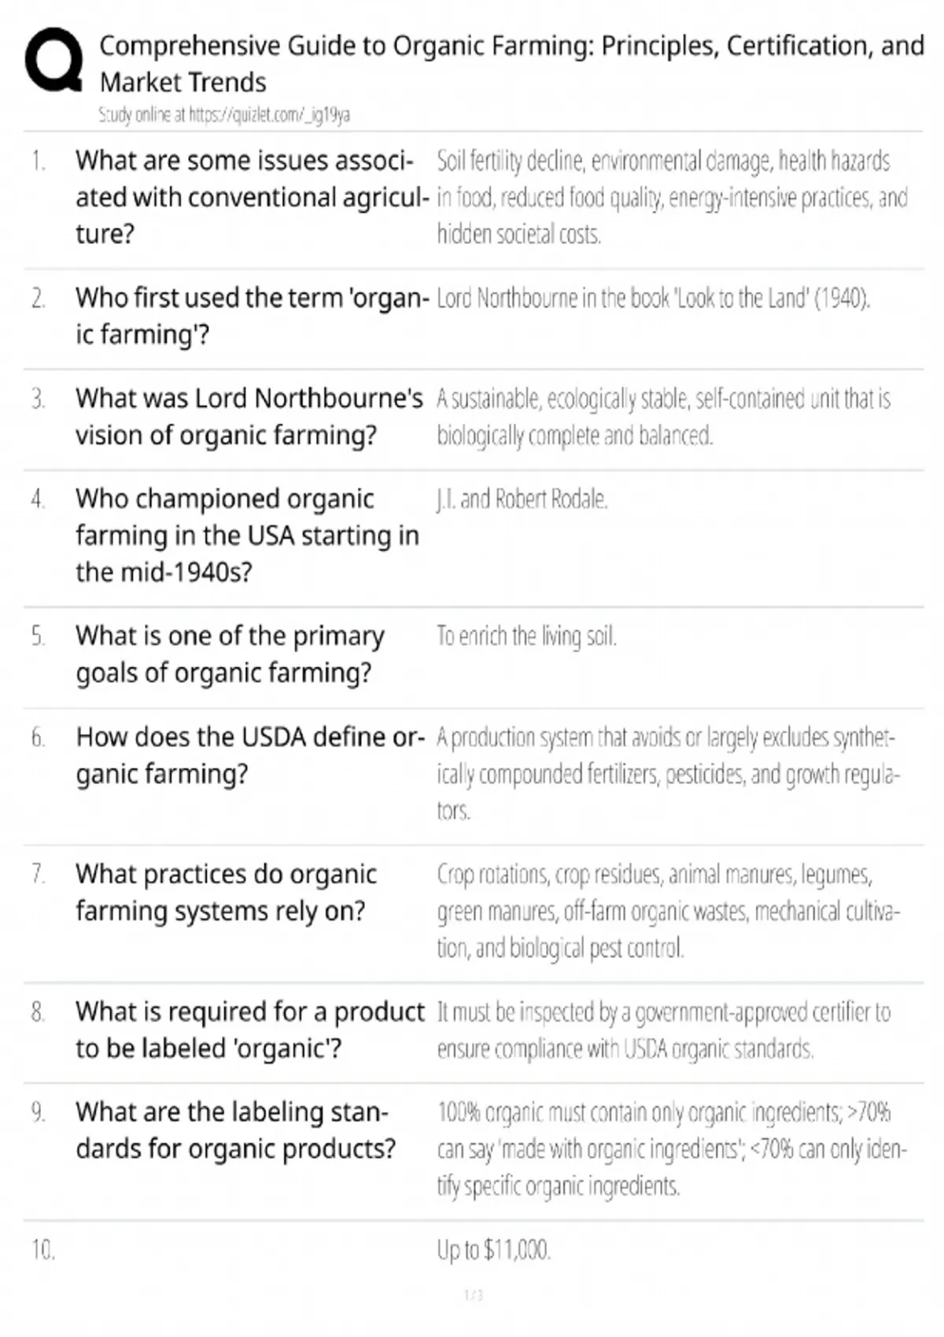Click question on labeling standards for organic products
This screenshot has height=1337, width=944.
coord(234,1129)
